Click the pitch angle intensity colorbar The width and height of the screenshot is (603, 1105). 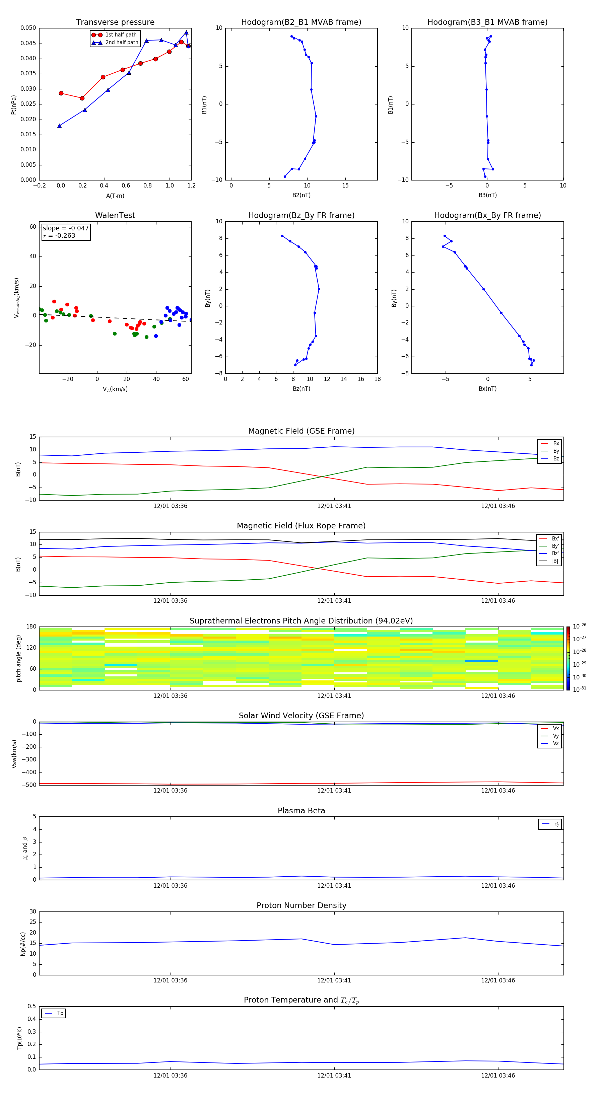568,658
